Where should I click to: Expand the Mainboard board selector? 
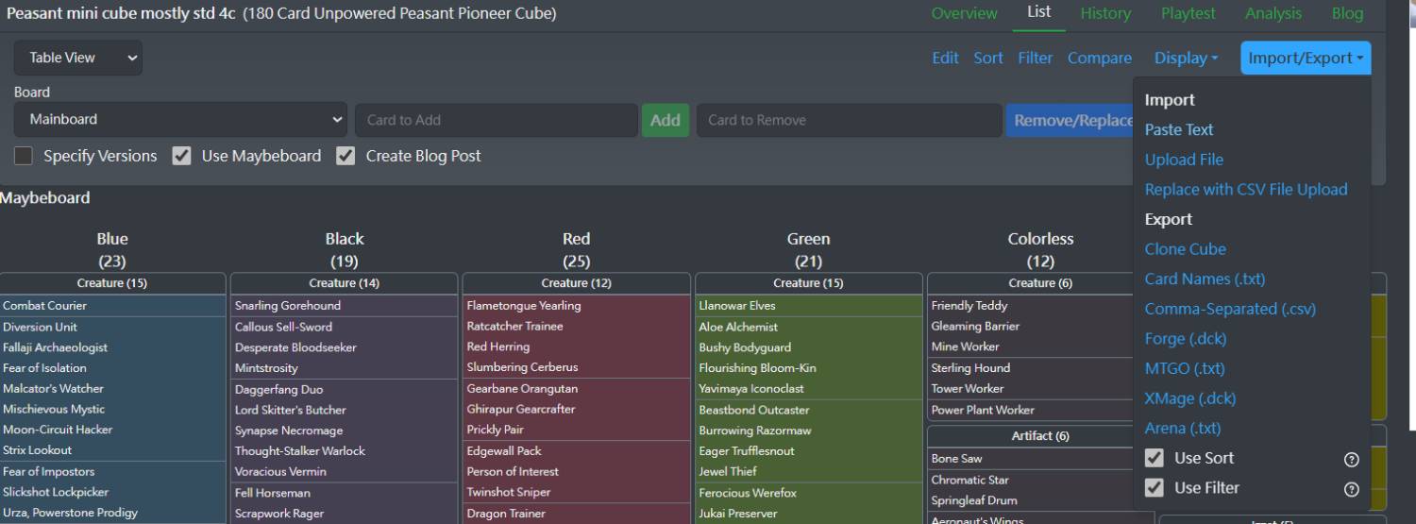[x=180, y=120]
